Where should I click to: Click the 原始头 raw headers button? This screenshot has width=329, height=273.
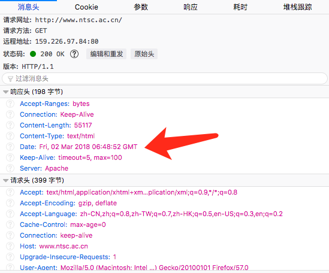click(x=144, y=54)
